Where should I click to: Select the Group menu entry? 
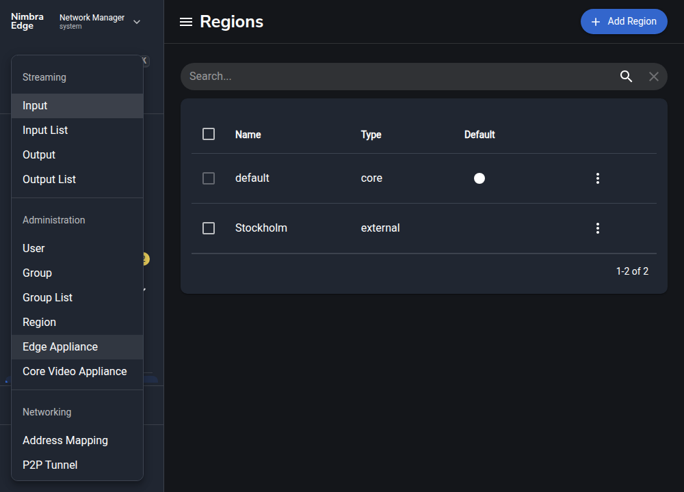pos(77,273)
